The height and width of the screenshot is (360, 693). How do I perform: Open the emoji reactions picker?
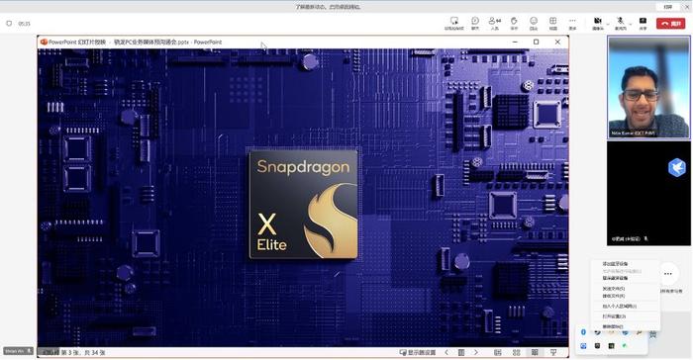tap(534, 23)
